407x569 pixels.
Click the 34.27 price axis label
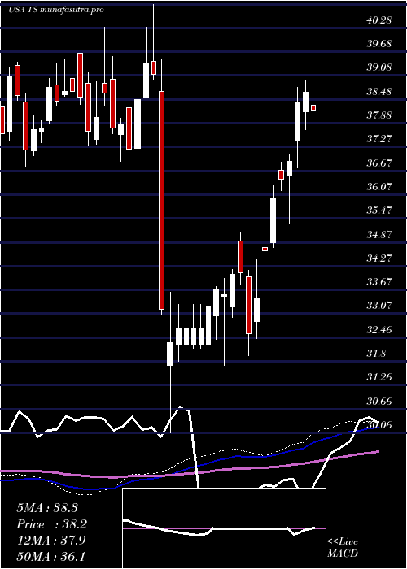[x=379, y=258]
